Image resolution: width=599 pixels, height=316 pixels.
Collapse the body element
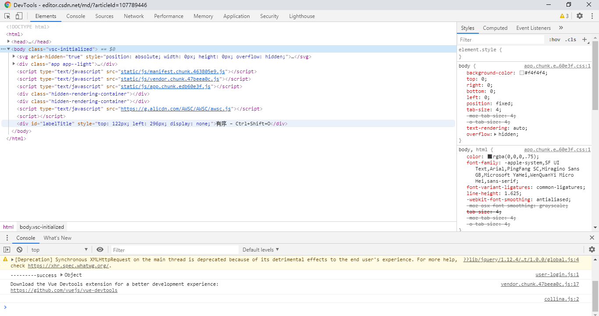[9, 49]
